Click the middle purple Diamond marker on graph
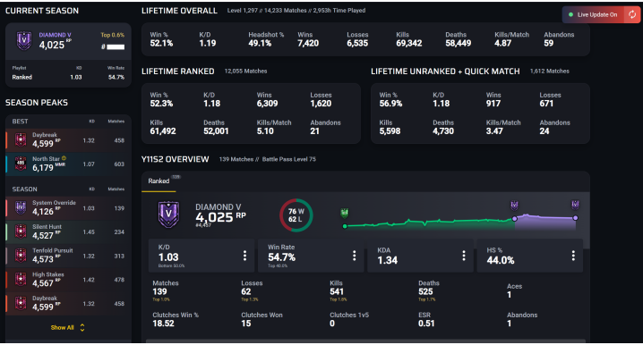The height and width of the screenshot is (345, 643). tap(514, 205)
